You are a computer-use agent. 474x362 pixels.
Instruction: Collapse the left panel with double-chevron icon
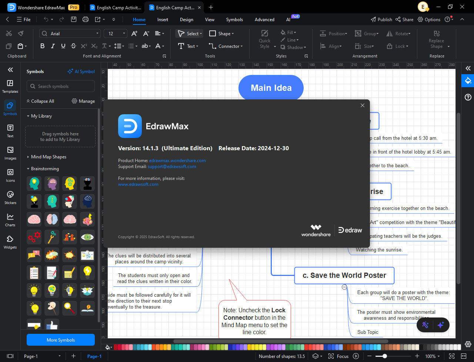(10, 70)
